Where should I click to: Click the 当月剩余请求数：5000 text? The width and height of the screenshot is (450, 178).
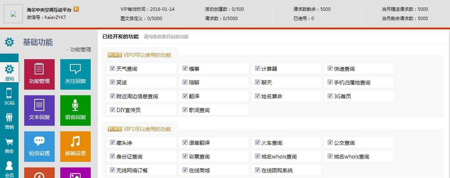tap(405, 18)
